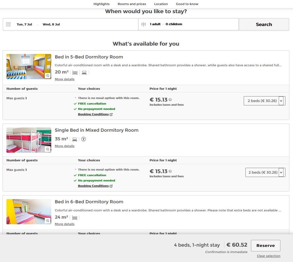Click the calendar icon in date field
293x262 pixels.
[x=8, y=24]
